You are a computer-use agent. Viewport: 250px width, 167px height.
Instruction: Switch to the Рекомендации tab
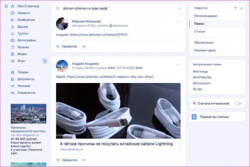pyautogui.click(x=206, y=16)
